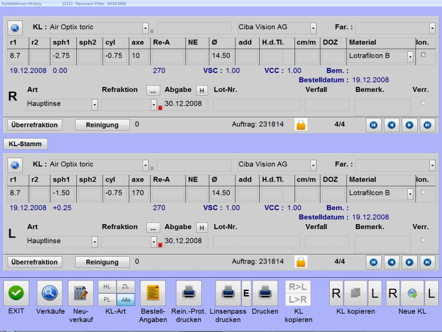
Task: Open Material Lotrafilcon B dropdown right lens
Action: (x=411, y=57)
